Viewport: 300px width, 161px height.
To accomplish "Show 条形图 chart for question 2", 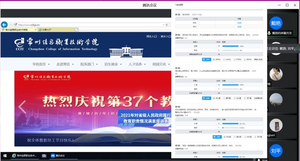I will tap(248, 59).
